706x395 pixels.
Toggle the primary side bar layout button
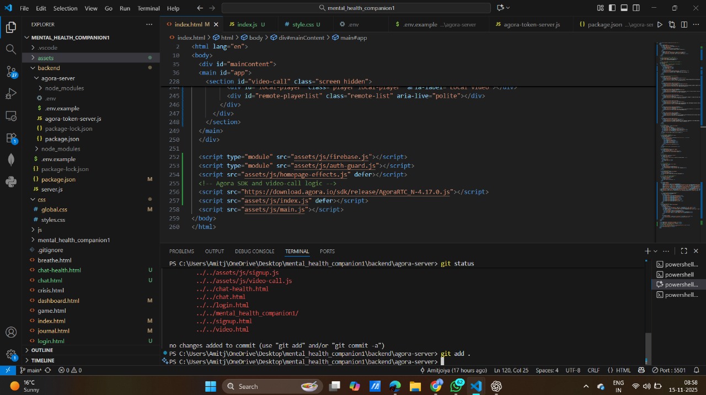(x=612, y=8)
